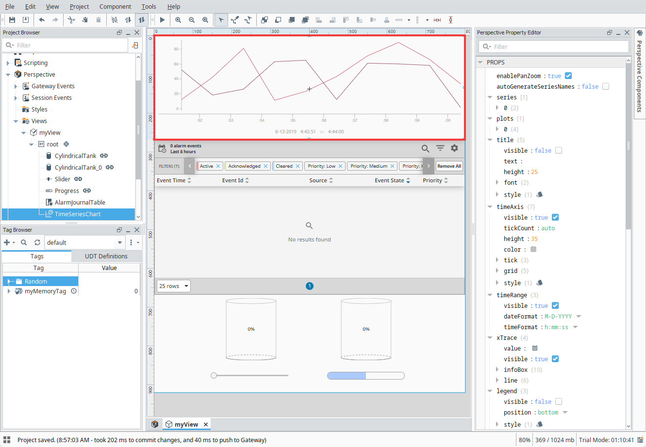The width and height of the screenshot is (646, 447).
Task: Click the title style paint icon
Action: pyautogui.click(x=539, y=194)
